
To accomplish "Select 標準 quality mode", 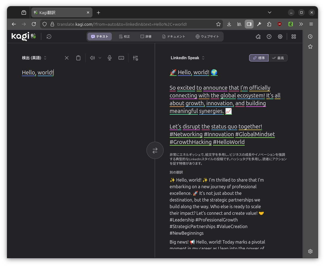I will point(259,58).
